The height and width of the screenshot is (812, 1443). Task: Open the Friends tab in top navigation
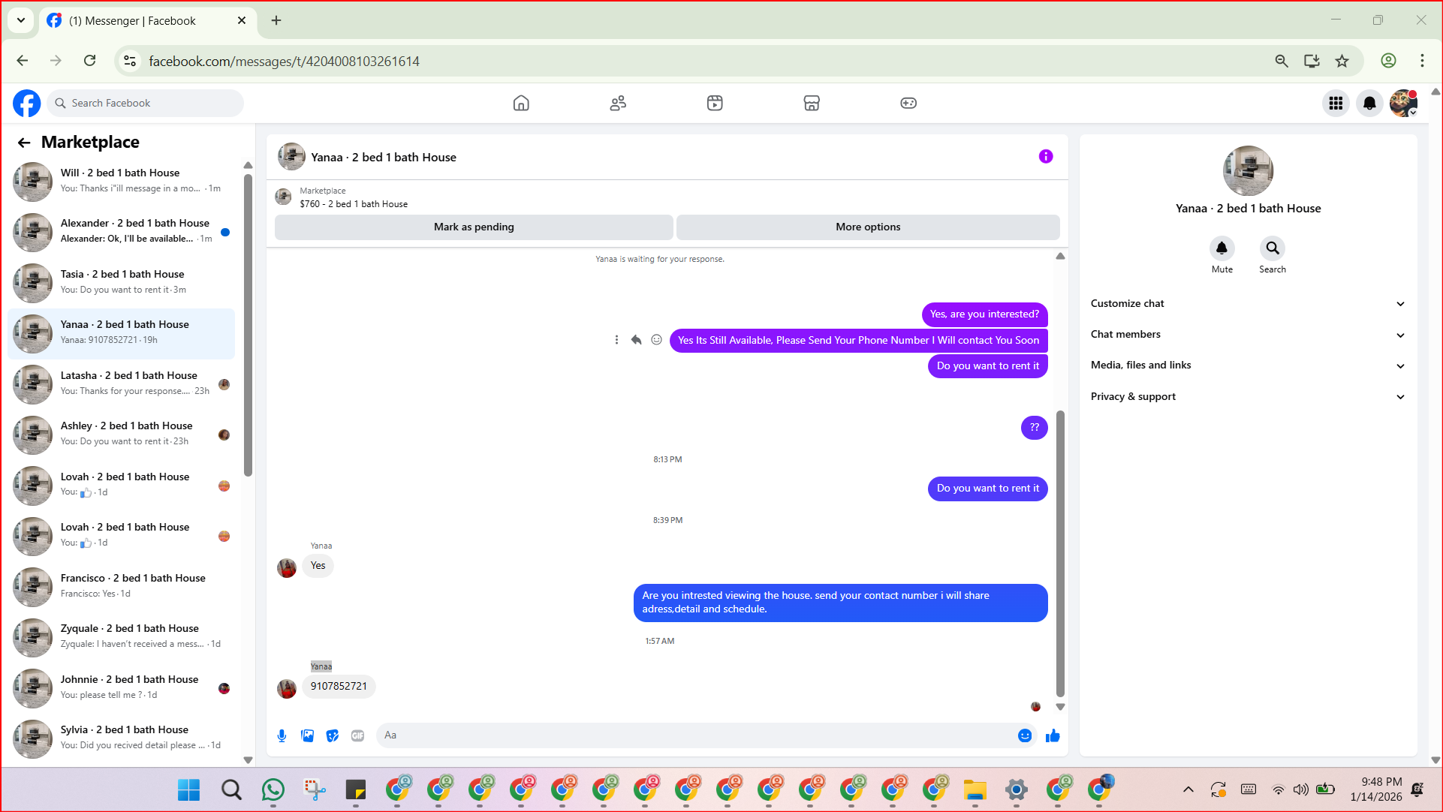[618, 103]
